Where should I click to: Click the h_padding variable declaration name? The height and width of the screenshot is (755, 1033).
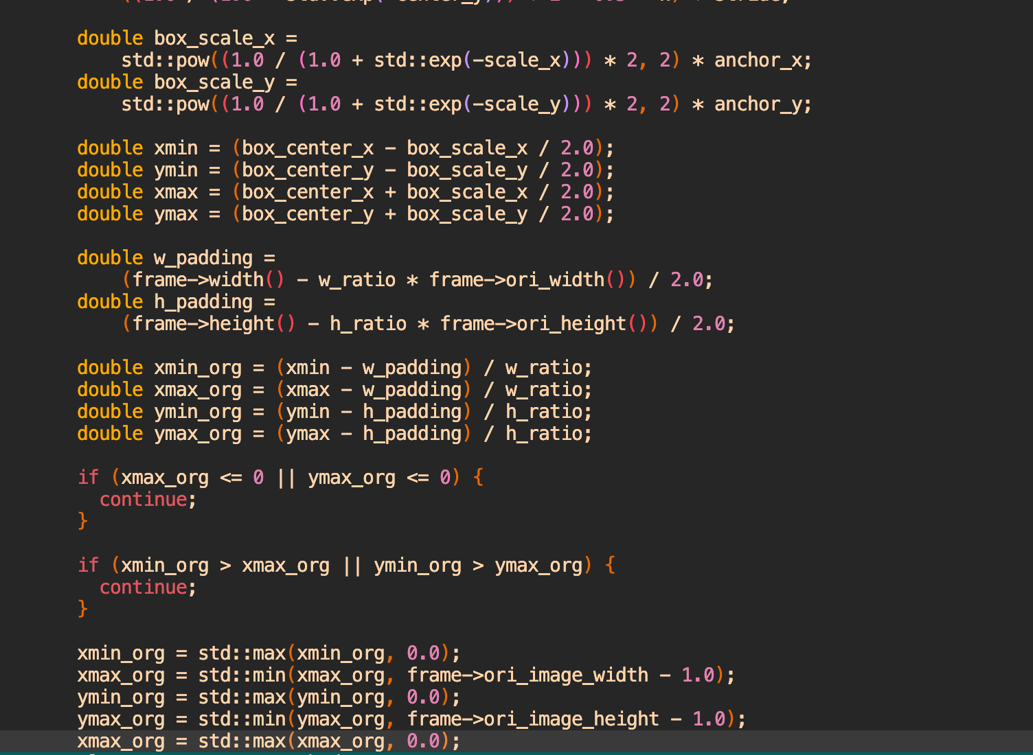coord(203,302)
